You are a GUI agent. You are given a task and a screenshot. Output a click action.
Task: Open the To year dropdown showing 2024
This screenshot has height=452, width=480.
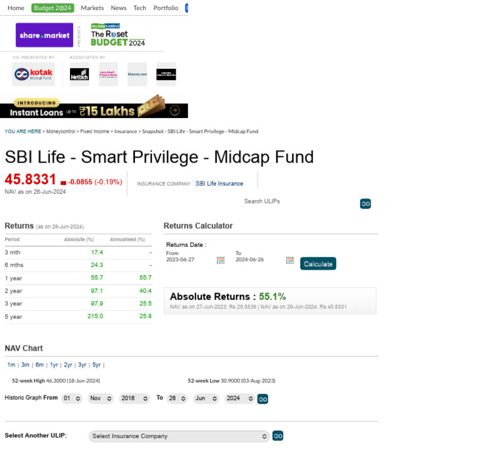[x=240, y=398]
